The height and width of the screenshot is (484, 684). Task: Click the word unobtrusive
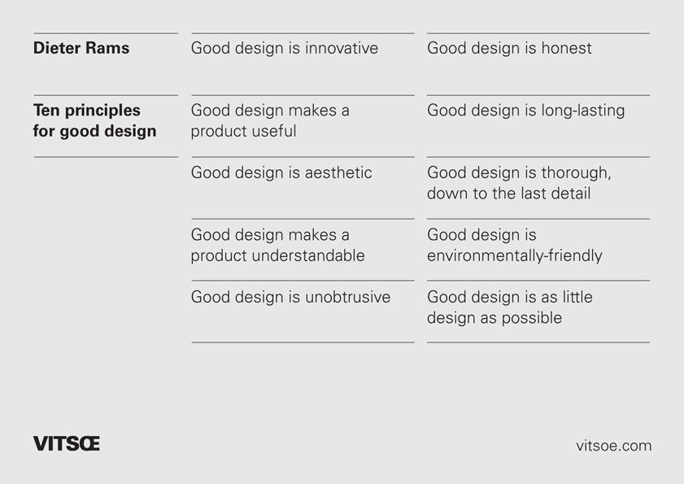point(347,297)
